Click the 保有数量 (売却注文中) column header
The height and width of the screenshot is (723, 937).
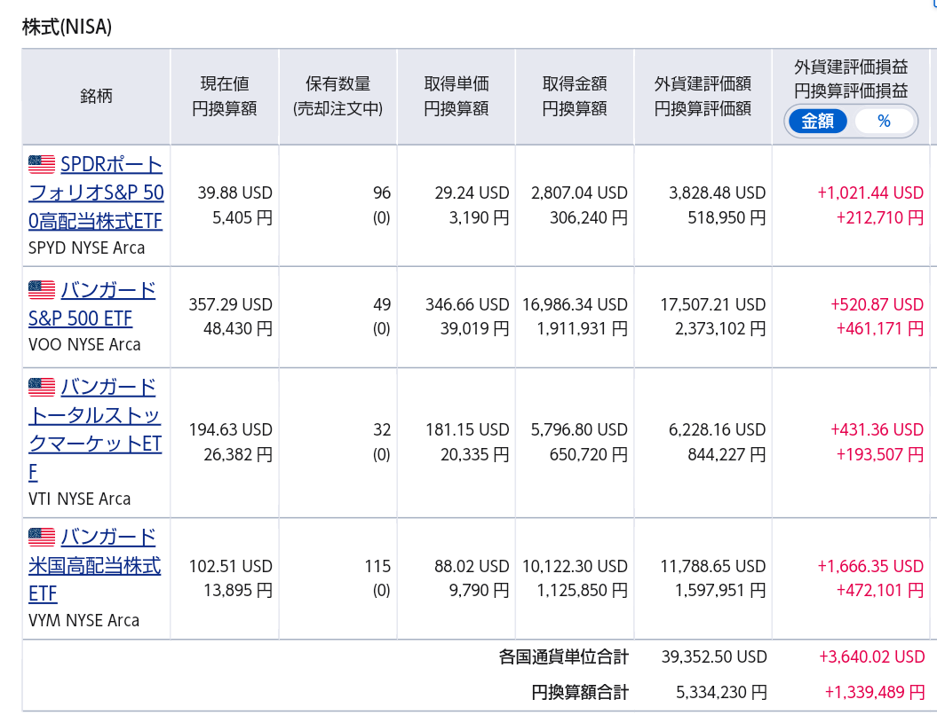pos(337,96)
